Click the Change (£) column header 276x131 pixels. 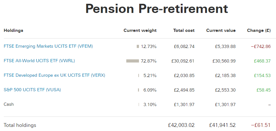click(259, 31)
